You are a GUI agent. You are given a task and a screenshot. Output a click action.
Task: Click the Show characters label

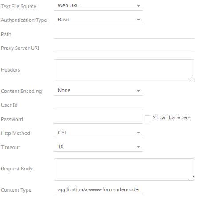pos(171,117)
